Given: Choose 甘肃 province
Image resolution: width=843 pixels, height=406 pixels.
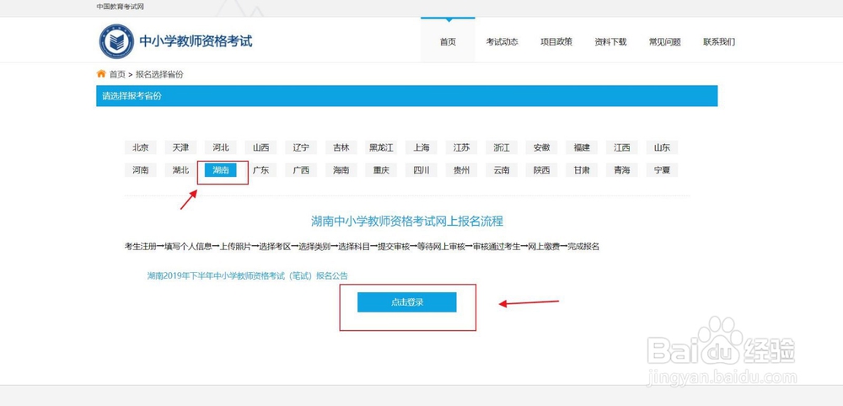Looking at the screenshot, I should click(582, 170).
